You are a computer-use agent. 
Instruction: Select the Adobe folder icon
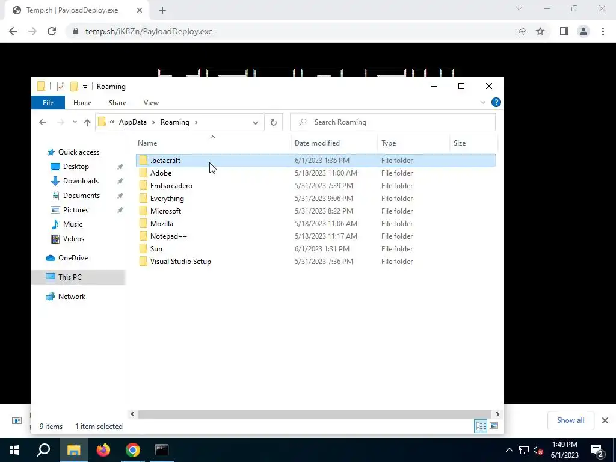[x=143, y=173]
